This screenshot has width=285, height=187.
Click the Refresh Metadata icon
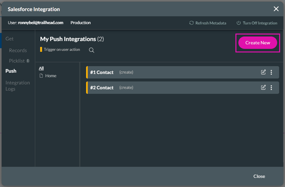click(191, 23)
